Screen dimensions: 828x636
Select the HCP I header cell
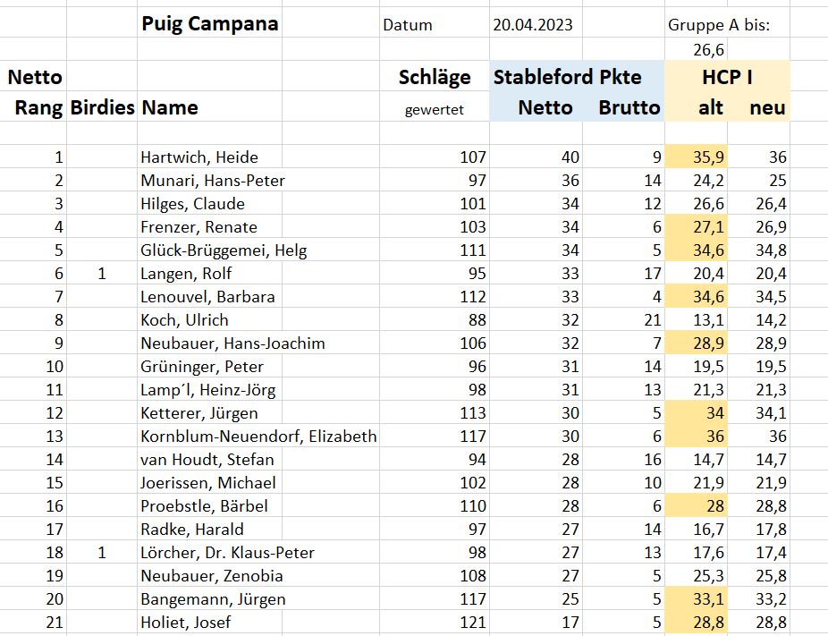(727, 77)
